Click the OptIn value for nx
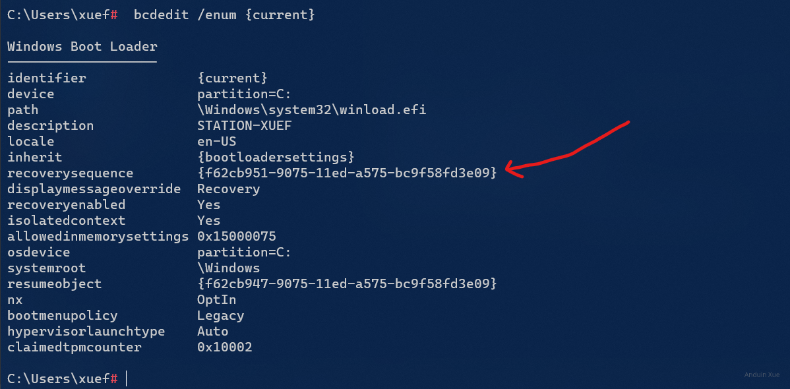Screen dimensions: 790x389 [x=216, y=299]
